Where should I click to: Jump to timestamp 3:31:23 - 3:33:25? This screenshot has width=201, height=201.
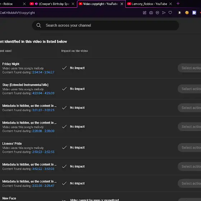(x=43, y=110)
